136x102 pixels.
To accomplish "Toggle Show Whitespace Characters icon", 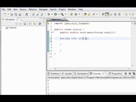I will (x=119, y=14).
